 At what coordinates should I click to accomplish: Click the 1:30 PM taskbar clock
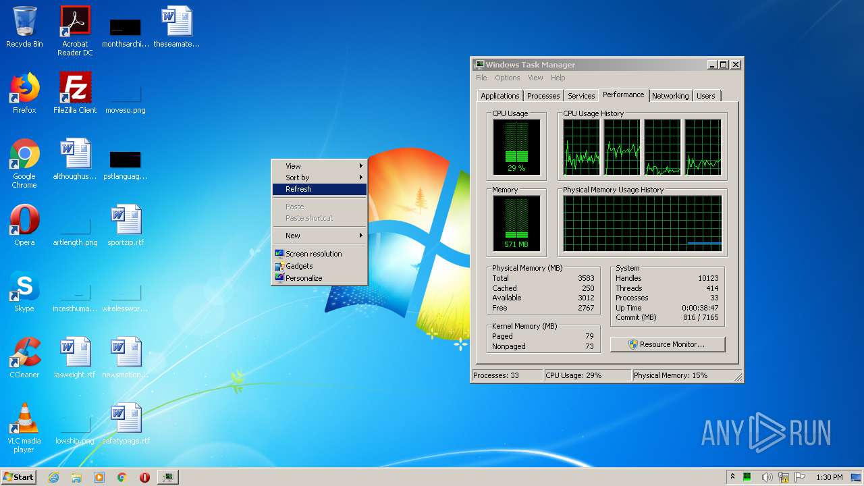[x=830, y=477]
